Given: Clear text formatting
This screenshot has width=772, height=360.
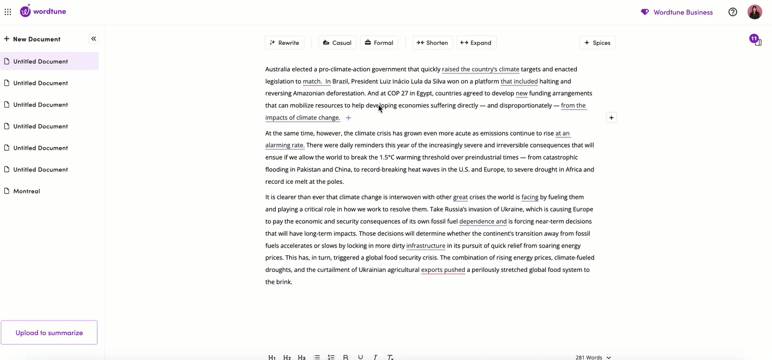Looking at the screenshot, I should [390, 357].
